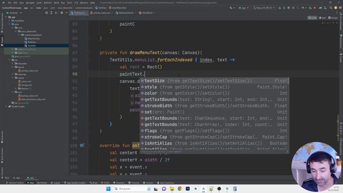Open activity_main.xml in layout folder
Screen dimensions: 343x193
click(28, 71)
